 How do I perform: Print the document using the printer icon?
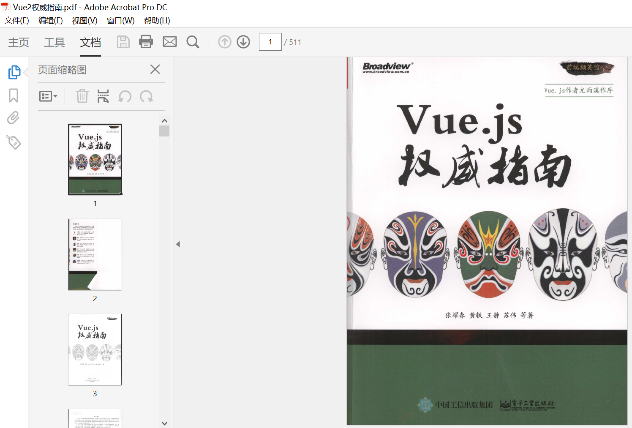pos(146,42)
